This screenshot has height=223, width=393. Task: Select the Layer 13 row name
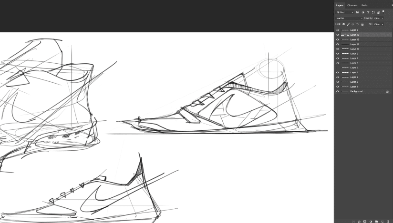[x=355, y=35]
